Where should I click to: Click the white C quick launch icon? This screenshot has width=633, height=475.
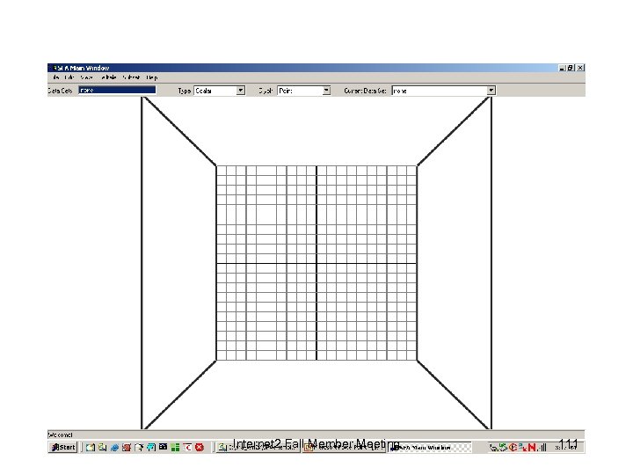(x=187, y=447)
